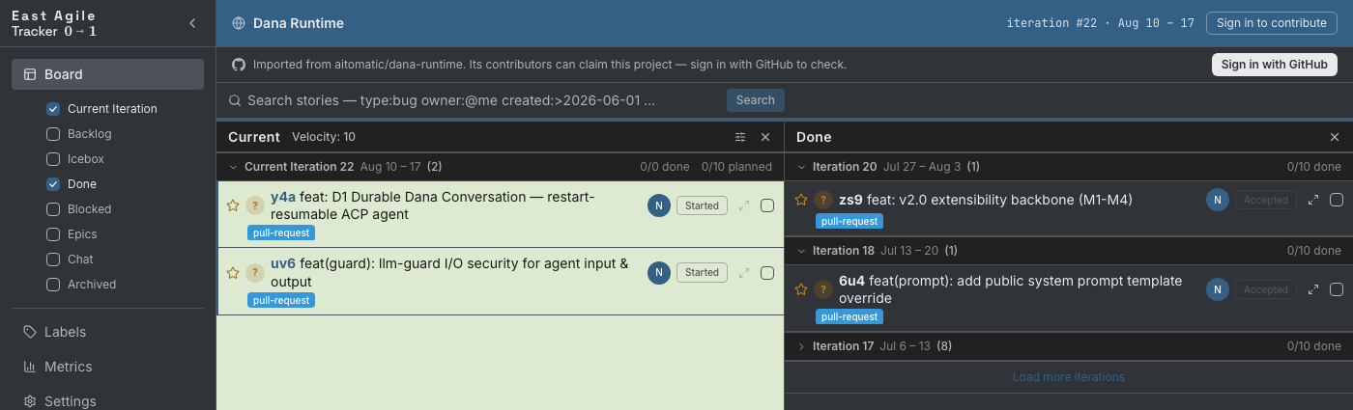This screenshot has height=410, width=1353.
Task: Open the Metrics section
Action: click(x=107, y=367)
